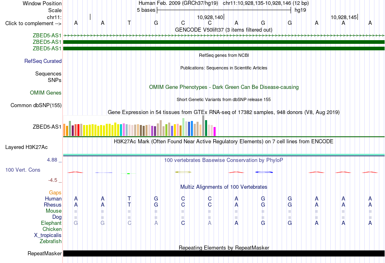The width and height of the screenshot is (385, 263).
Task: Open the Repeating Elements by RepeatMasker title
Action: [224, 248]
